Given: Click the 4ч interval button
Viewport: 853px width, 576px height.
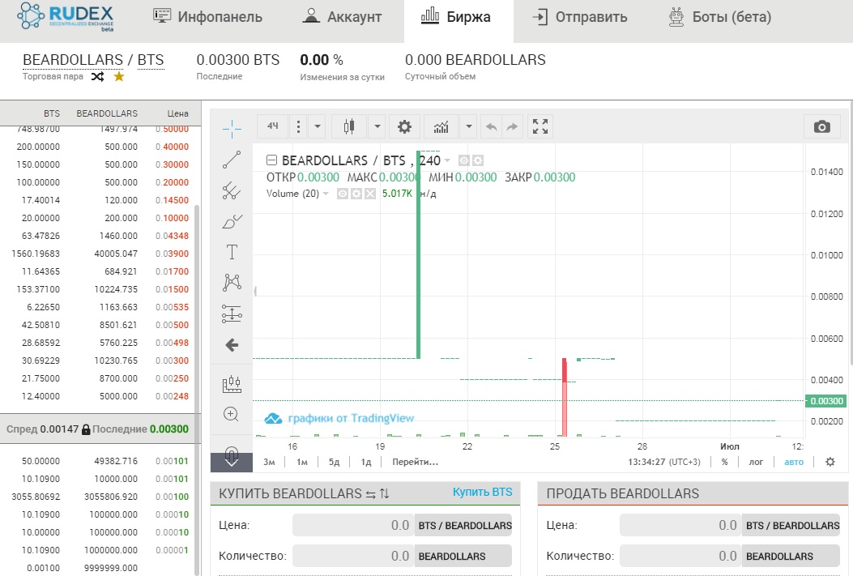Looking at the screenshot, I should click(272, 126).
